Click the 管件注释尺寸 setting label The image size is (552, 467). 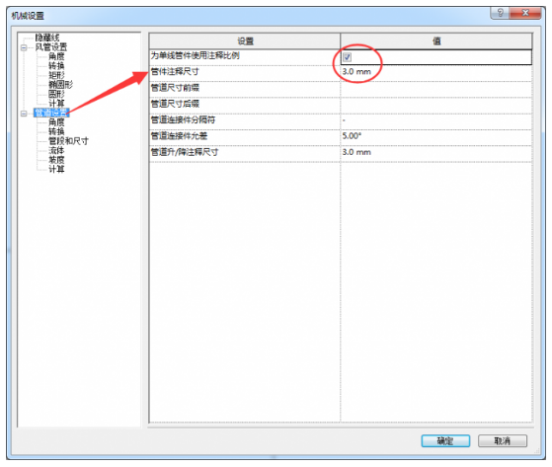[x=175, y=71]
